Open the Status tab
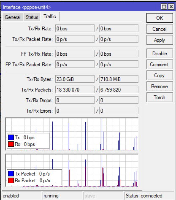 [32, 17]
